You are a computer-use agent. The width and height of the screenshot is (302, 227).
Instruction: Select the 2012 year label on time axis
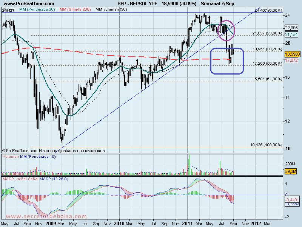pos(256,224)
